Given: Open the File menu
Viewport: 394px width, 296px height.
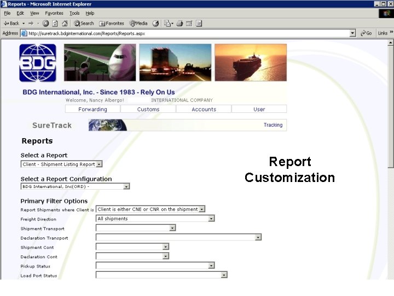Looking at the screenshot, I should click(x=7, y=13).
